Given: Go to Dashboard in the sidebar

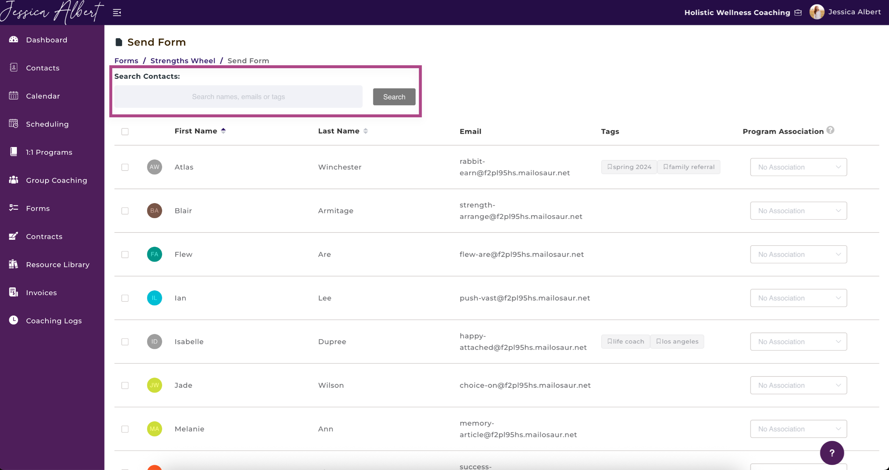Looking at the screenshot, I should (47, 40).
